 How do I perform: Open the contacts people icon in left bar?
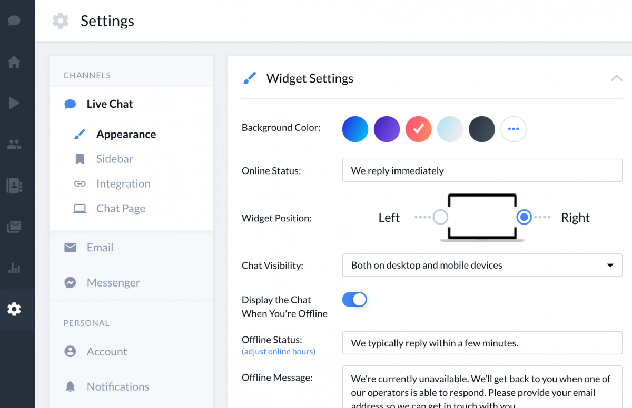coord(14,145)
